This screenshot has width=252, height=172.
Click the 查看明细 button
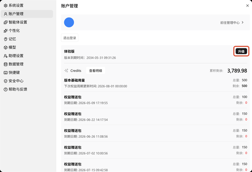click(96, 71)
